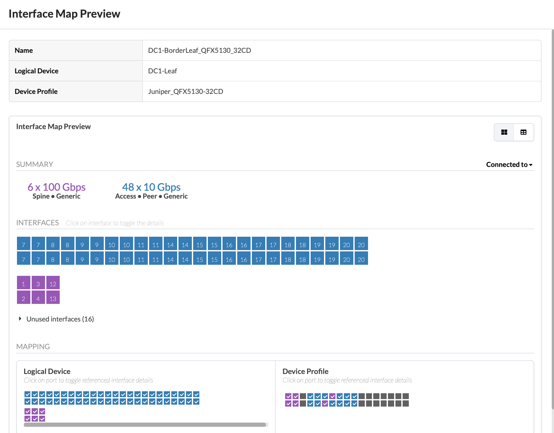Screen dimensions: 554x433
Task: Click the INTERFACES section heading
Action: click(x=38, y=223)
